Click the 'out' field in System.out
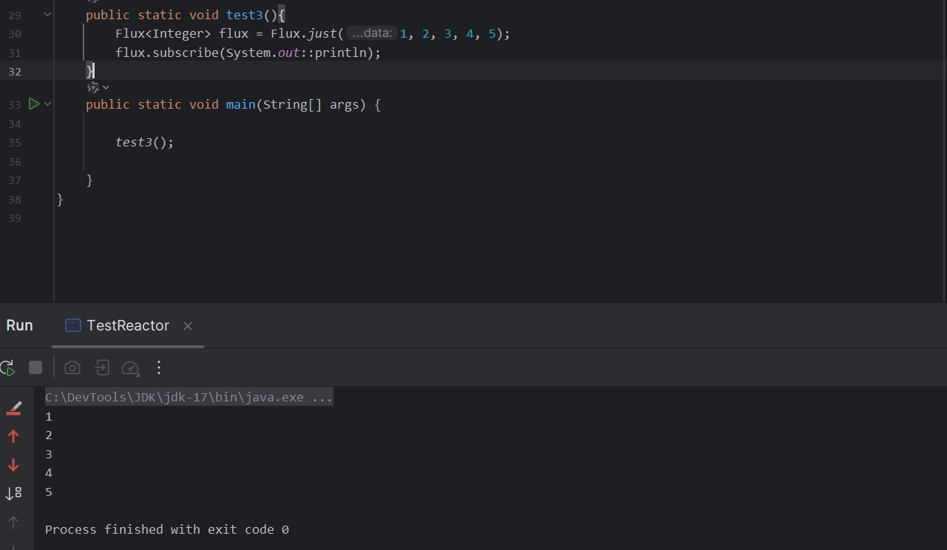Screen dimensions: 947x550 click(289, 52)
